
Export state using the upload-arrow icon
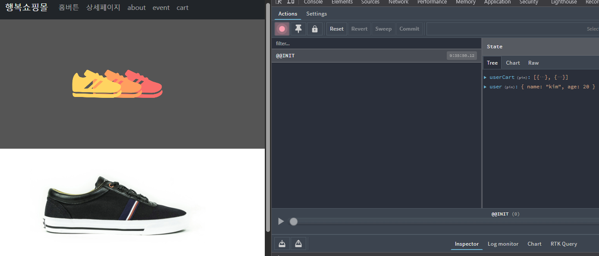point(298,244)
